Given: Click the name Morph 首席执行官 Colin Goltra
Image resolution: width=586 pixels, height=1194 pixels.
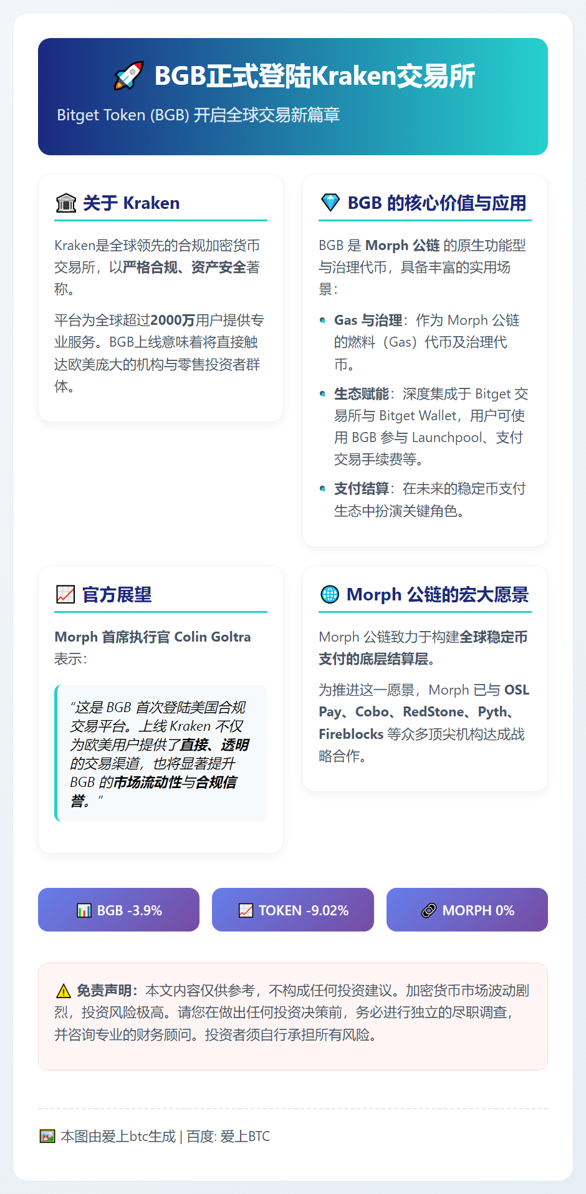Looking at the screenshot, I should tap(153, 637).
